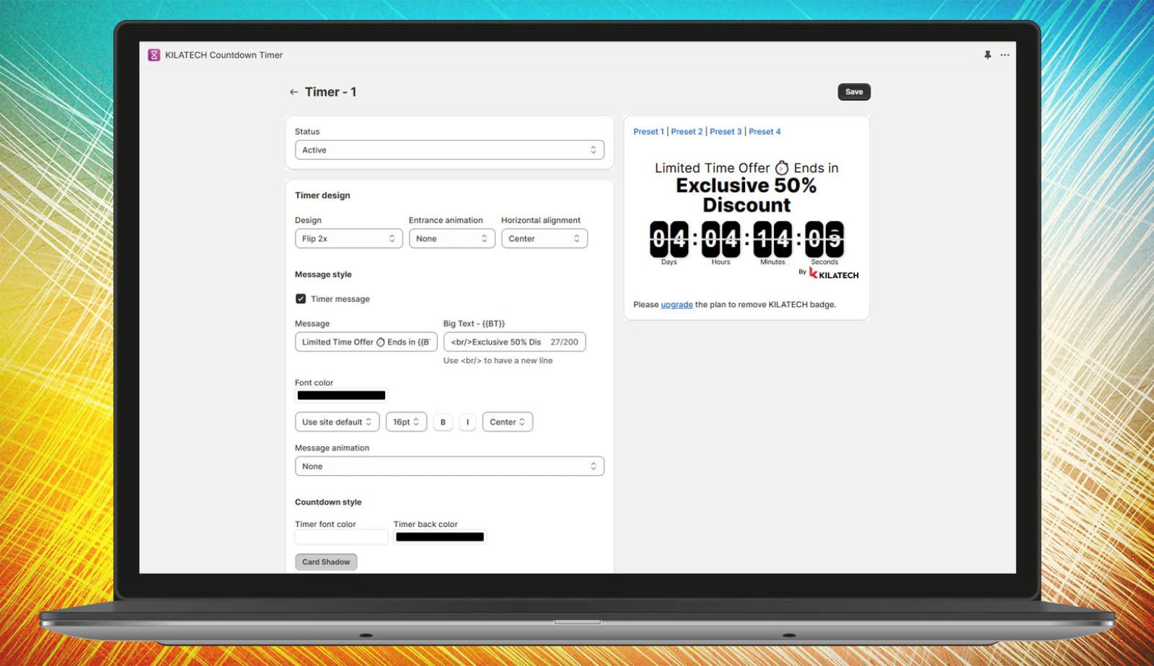Open the Horizontal alignment dropdown
Viewport: 1154px width, 666px height.
(x=545, y=239)
